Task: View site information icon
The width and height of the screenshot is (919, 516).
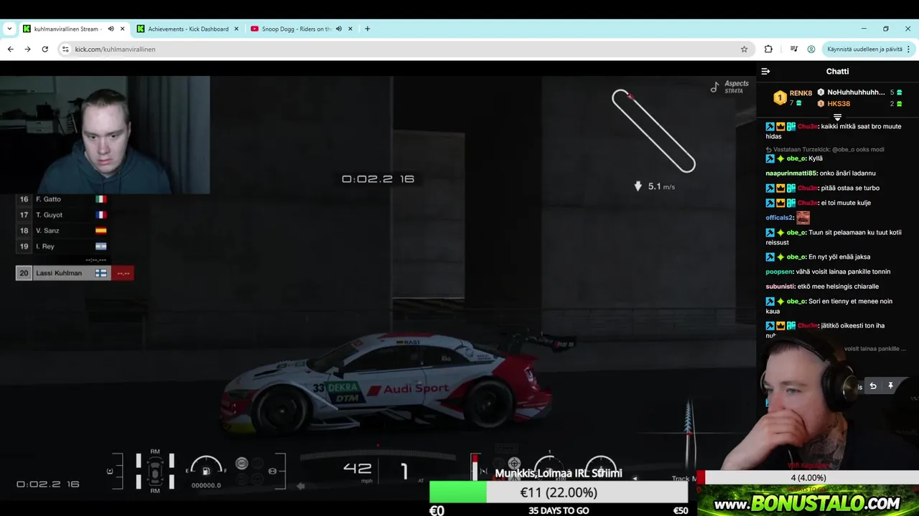Action: [x=65, y=49]
